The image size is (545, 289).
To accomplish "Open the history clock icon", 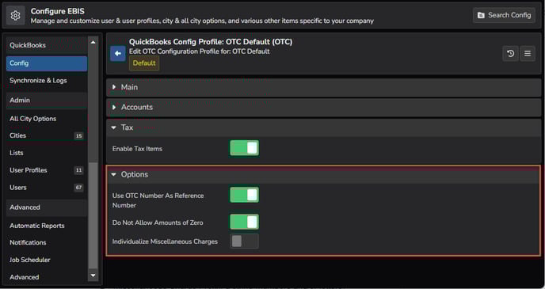I will pyautogui.click(x=510, y=54).
